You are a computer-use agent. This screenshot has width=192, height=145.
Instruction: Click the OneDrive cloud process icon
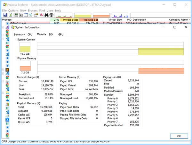(x=7, y=100)
